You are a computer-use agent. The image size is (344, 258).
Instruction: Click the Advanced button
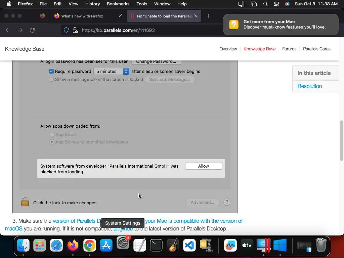click(x=203, y=202)
